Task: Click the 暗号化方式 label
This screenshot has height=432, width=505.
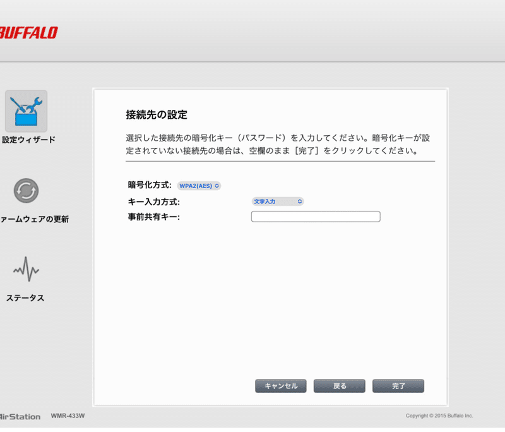Action: tap(150, 185)
